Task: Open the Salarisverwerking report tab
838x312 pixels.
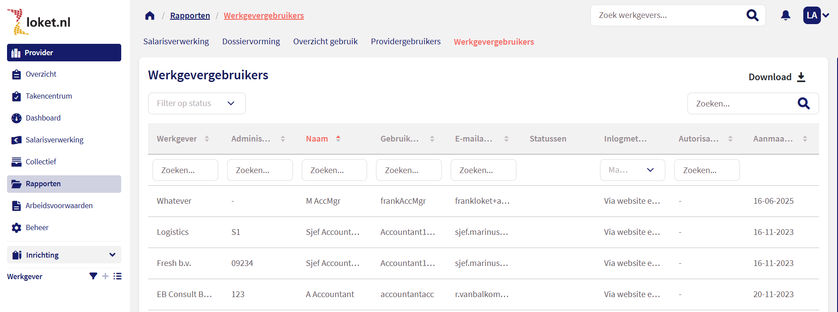Action: pos(176,42)
